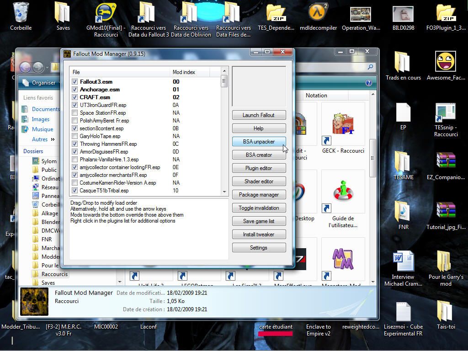
Task: Click the Launch Fallout button
Action: [x=259, y=115]
